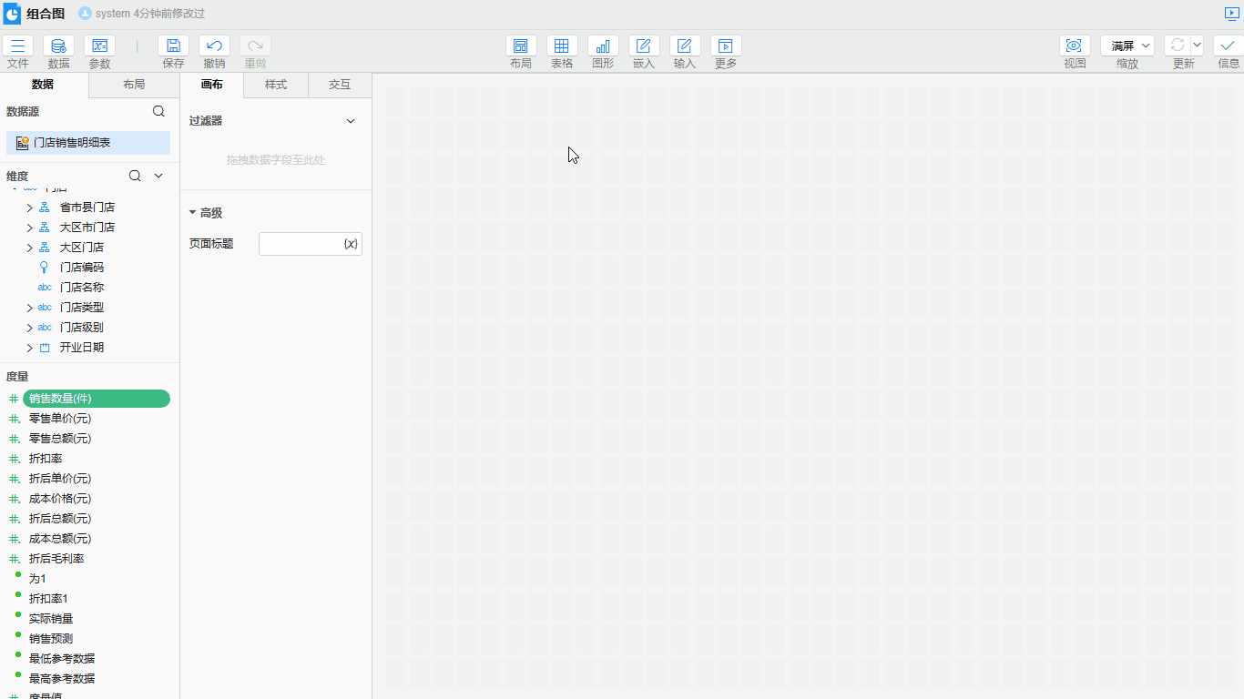The width and height of the screenshot is (1244, 699).
Task: Select the 门店销售明细表 data source
Action: [88, 143]
